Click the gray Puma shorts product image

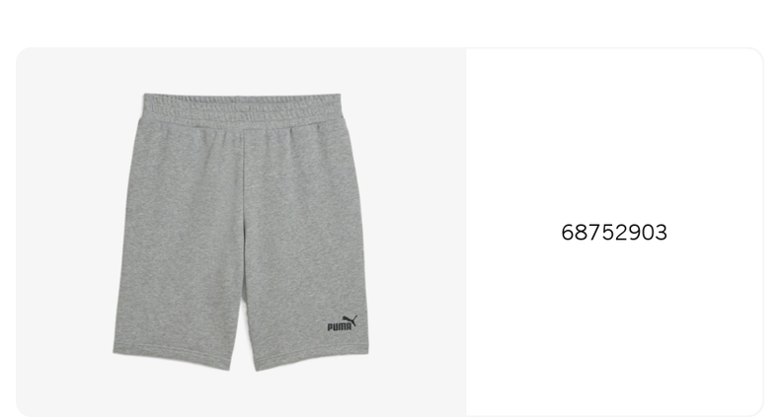click(x=241, y=232)
